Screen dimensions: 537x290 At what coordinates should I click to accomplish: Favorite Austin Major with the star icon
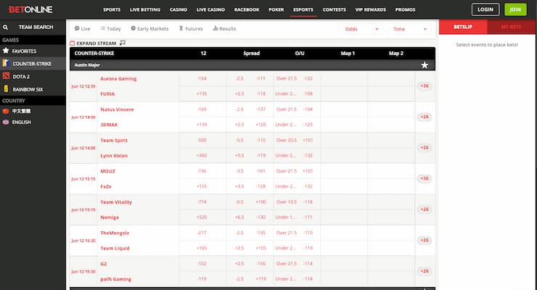tap(424, 65)
